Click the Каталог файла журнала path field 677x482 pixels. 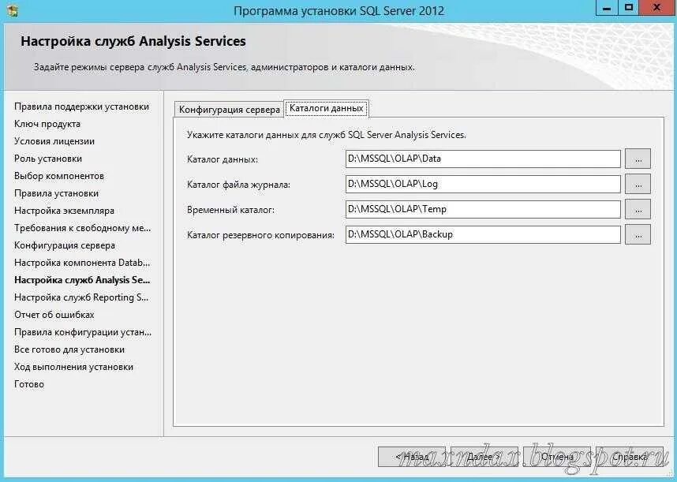coord(483,185)
